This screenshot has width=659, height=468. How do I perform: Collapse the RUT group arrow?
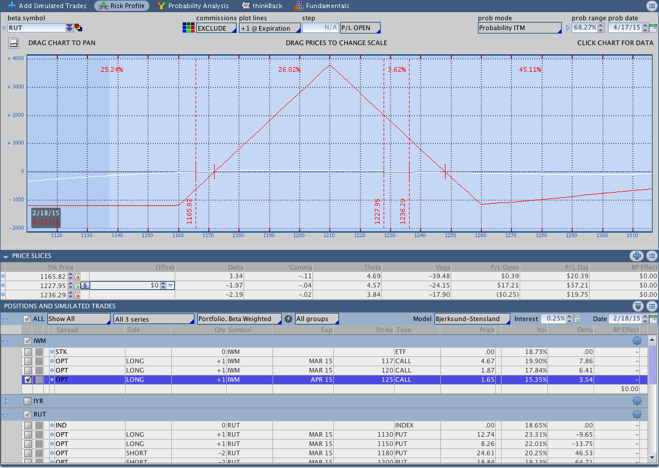(5, 415)
